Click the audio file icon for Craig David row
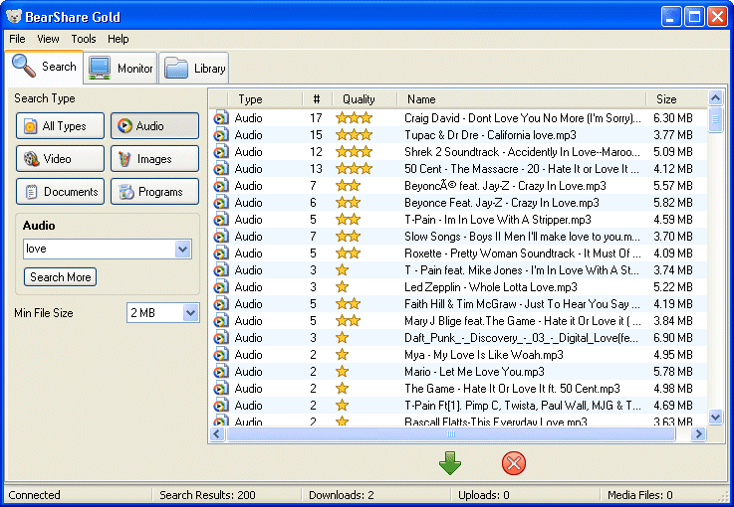Viewport: 734px width, 507px height. (x=221, y=118)
